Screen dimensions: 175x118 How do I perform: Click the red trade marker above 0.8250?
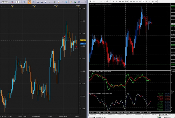tap(76, 47)
